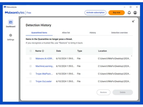Check the Trojan.GuLoader row checkbox
143x107 pixels.
click(x=31, y=81)
